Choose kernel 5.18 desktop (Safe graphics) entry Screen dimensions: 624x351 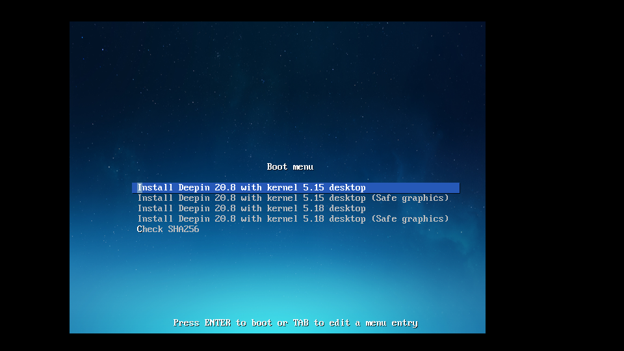coord(293,219)
